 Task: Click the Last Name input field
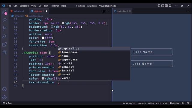[x=152, y=64]
